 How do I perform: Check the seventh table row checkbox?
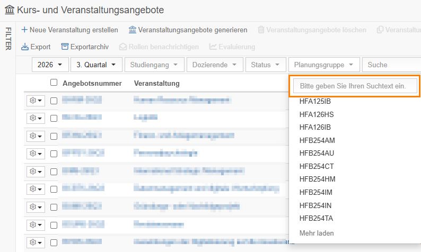pos(54,207)
